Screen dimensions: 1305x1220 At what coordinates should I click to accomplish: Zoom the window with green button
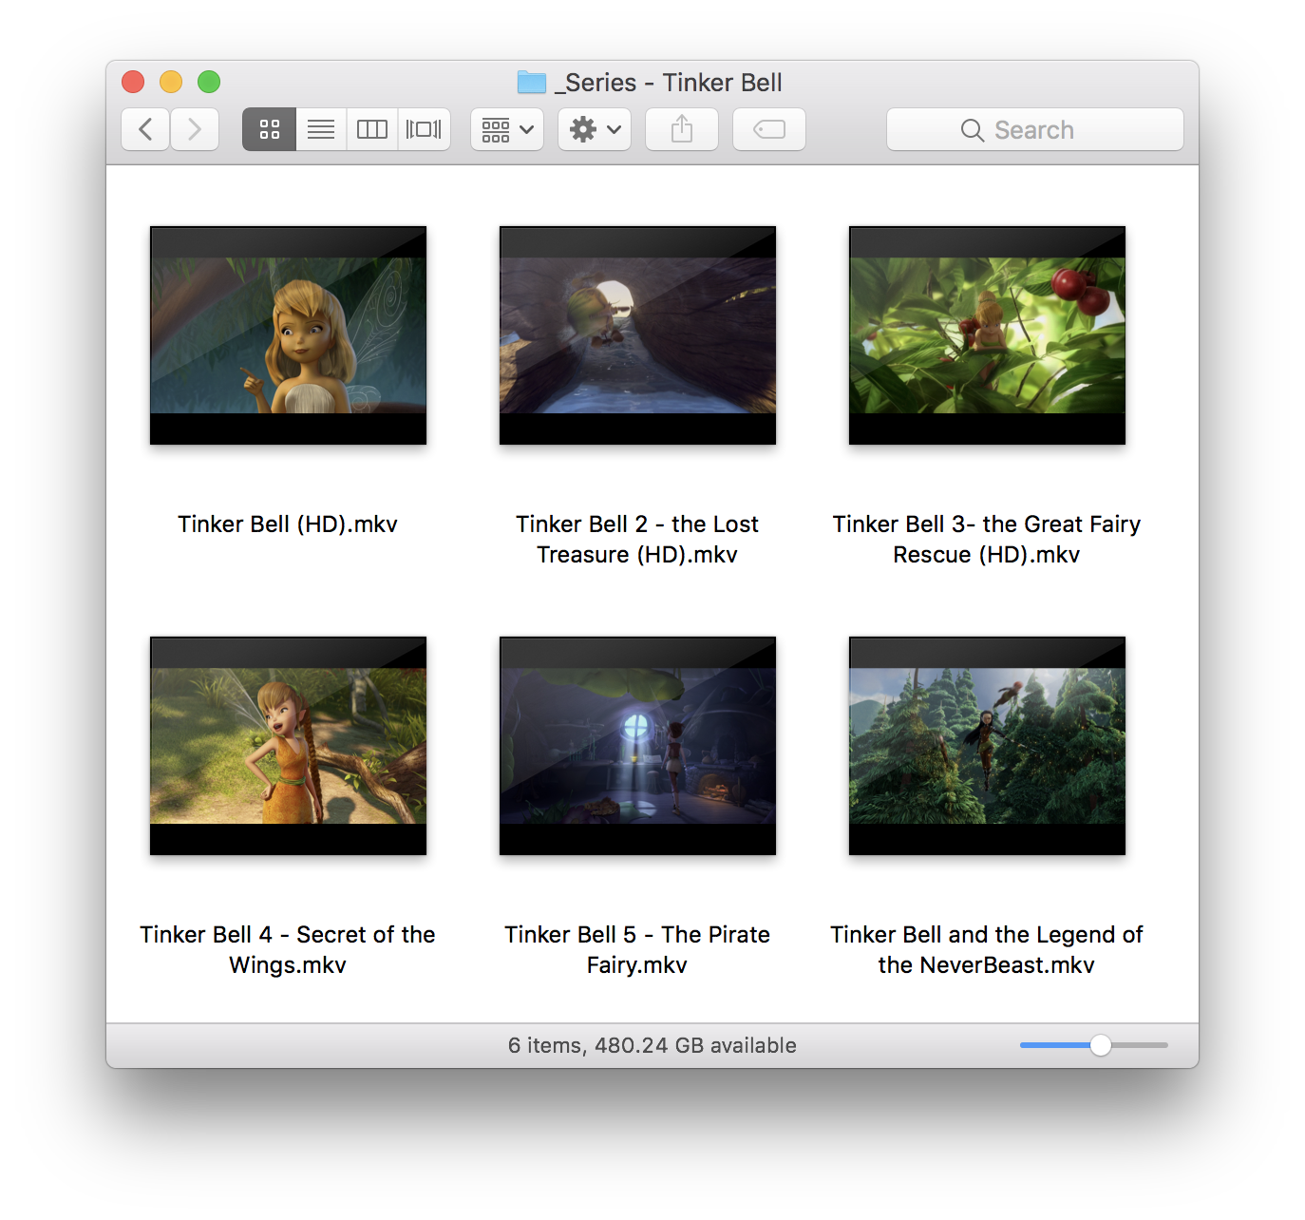(x=209, y=82)
